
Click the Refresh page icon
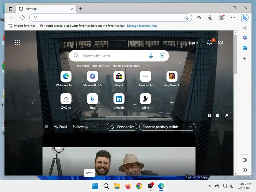tap(22, 17)
